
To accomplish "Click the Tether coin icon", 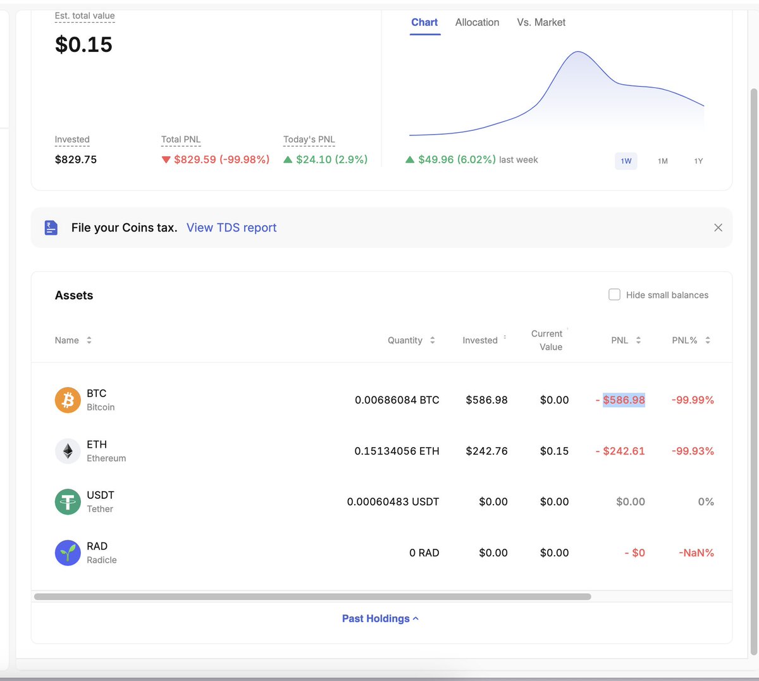I will 68,502.
